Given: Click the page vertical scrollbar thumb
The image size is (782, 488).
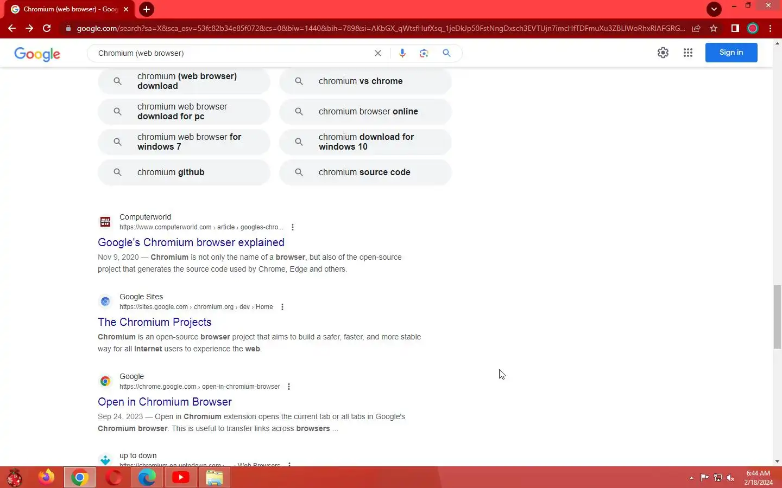Looking at the screenshot, I should [777, 316].
